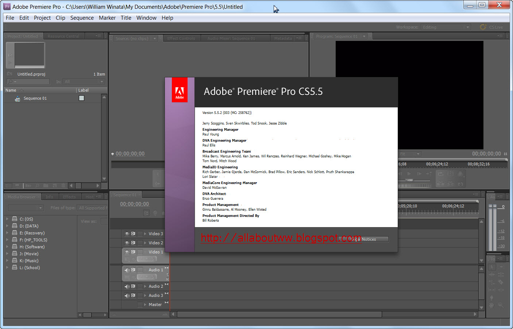
Task: Click the timeline horizontal scrollbar
Action: (x=279, y=314)
